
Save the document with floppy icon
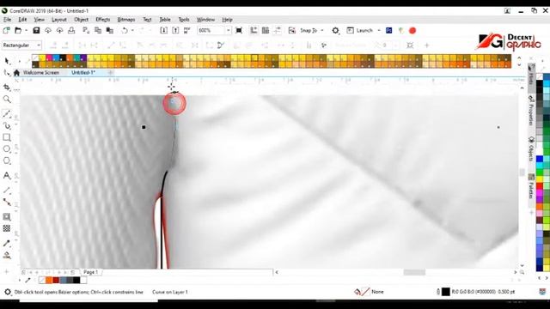36,31
